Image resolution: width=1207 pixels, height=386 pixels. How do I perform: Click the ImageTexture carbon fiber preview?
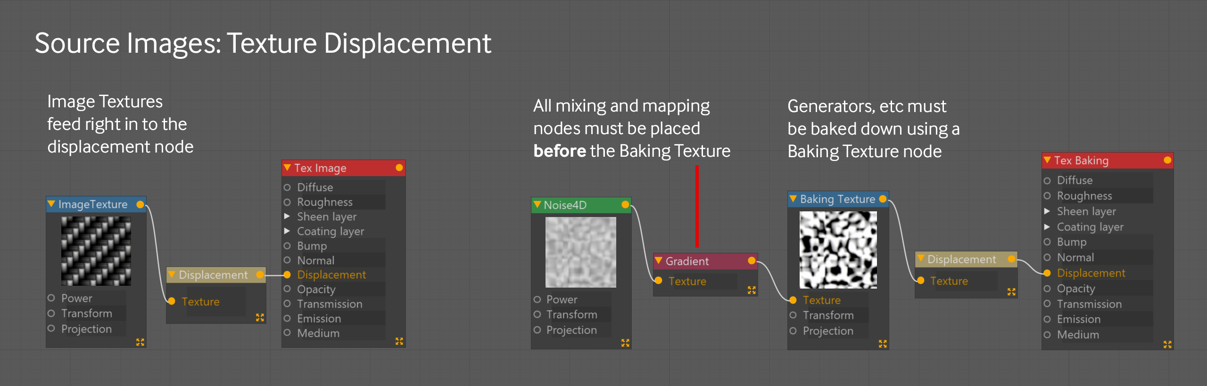(96, 251)
